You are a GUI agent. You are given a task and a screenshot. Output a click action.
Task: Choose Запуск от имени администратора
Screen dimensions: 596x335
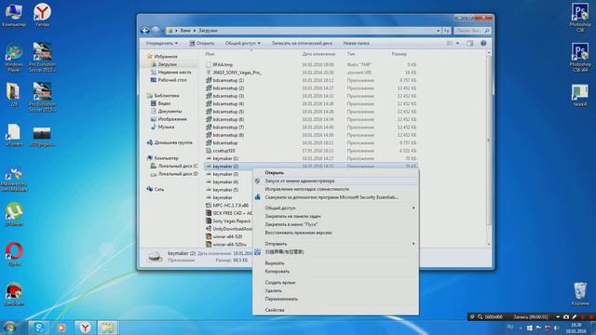300,181
